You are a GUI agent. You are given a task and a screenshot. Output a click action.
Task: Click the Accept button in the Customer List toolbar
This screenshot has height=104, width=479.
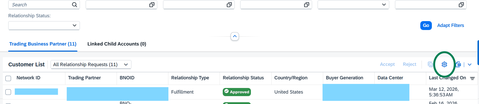coord(387,65)
